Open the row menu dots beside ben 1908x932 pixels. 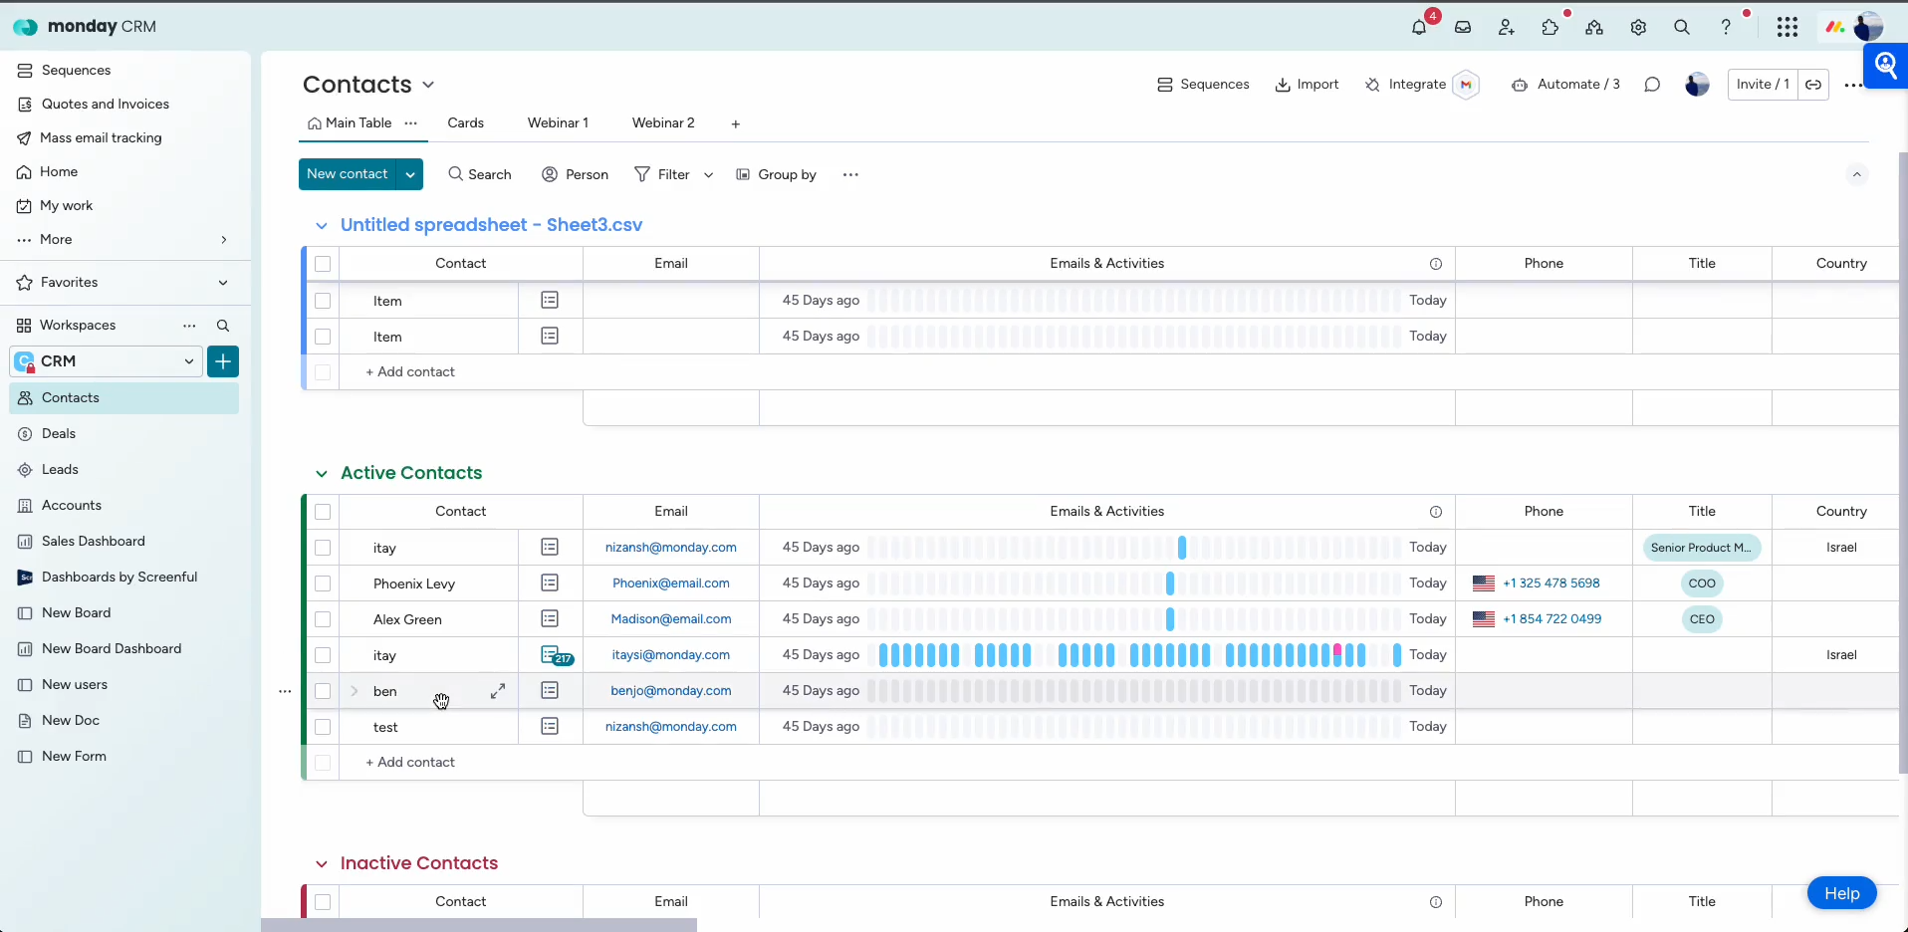[x=285, y=691]
